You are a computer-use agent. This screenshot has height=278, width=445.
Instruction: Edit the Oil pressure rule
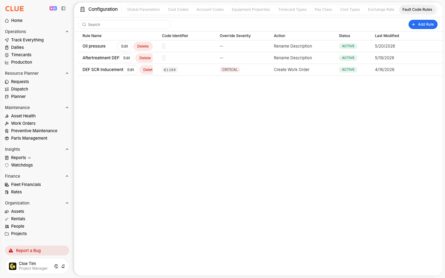point(125,46)
